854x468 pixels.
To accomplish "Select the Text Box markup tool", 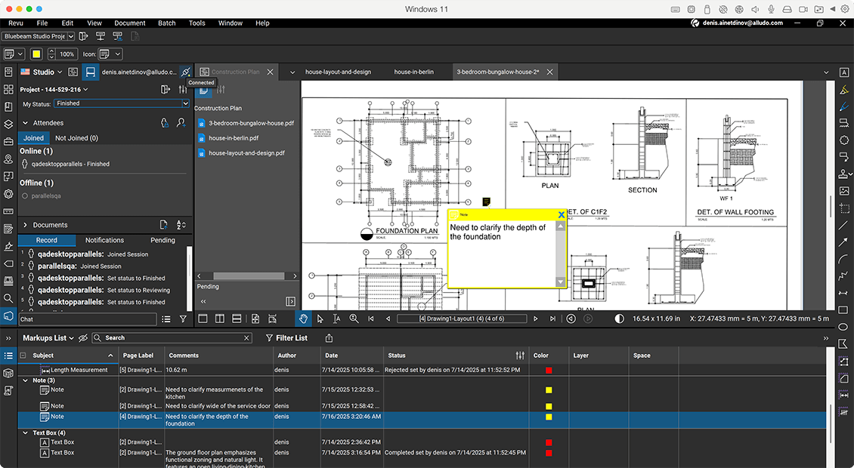I will [844, 72].
